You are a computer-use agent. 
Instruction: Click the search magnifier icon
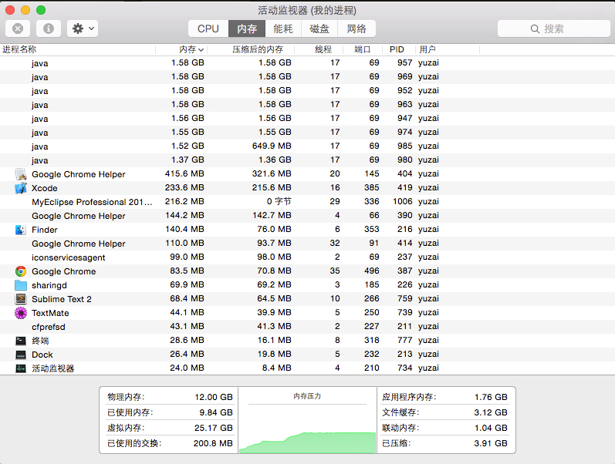pos(535,29)
